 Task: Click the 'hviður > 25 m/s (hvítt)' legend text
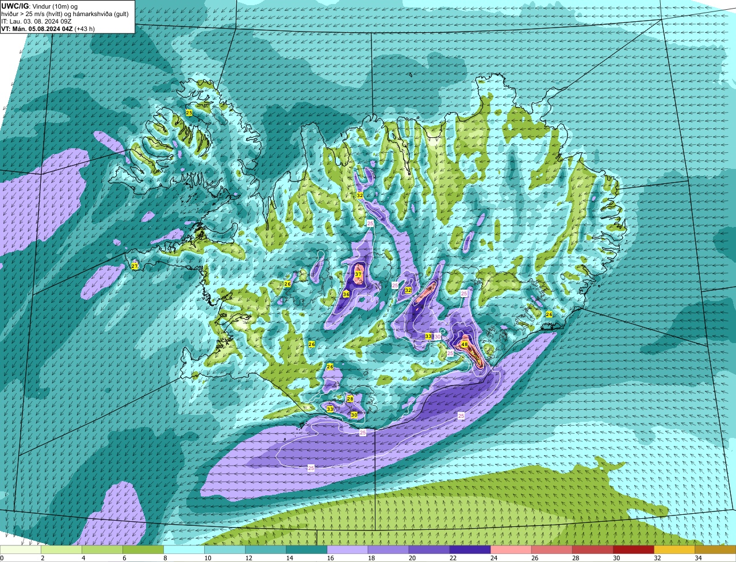click(34, 14)
